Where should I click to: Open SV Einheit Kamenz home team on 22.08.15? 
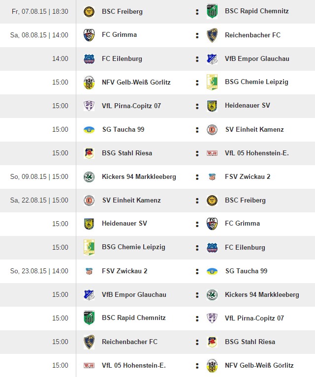131,200
